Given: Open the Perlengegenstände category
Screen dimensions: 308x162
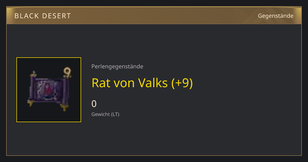Looking at the screenshot, I should [117, 67].
